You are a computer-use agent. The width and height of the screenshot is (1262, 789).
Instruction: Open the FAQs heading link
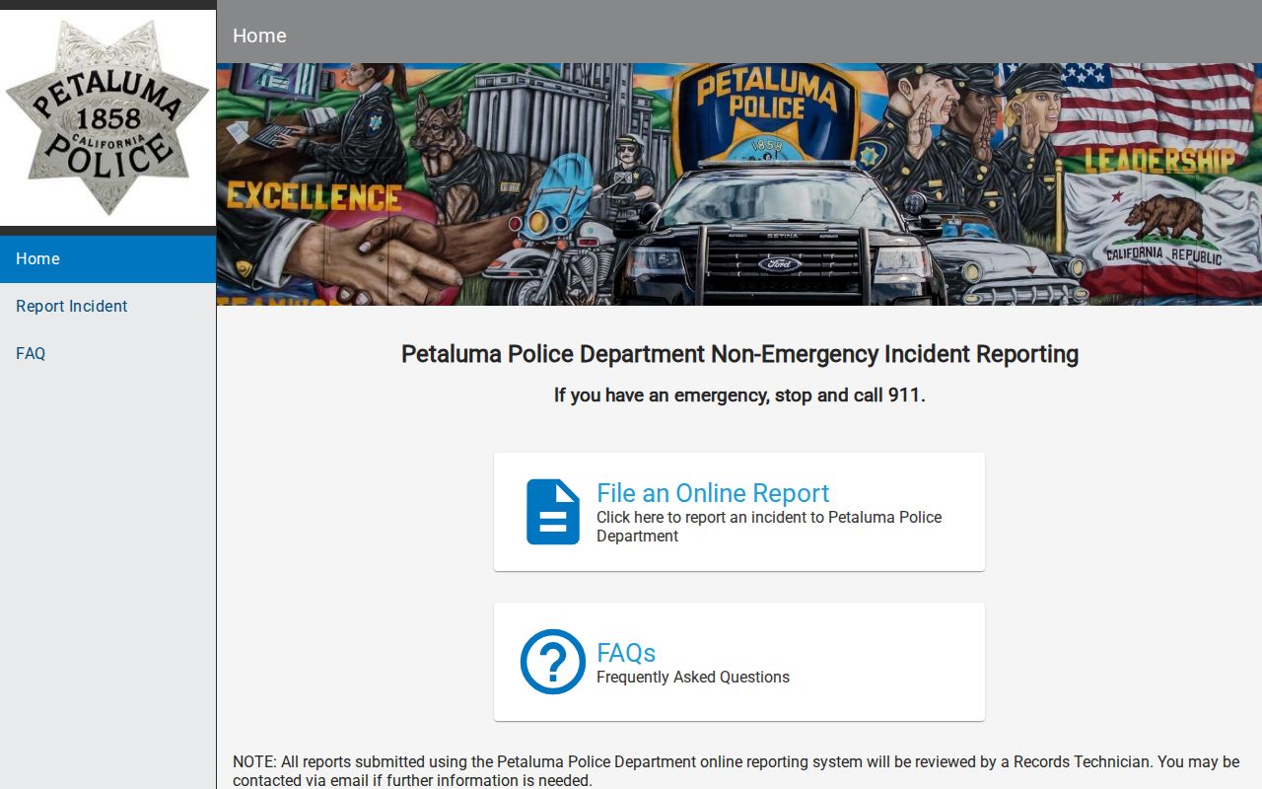[626, 653]
